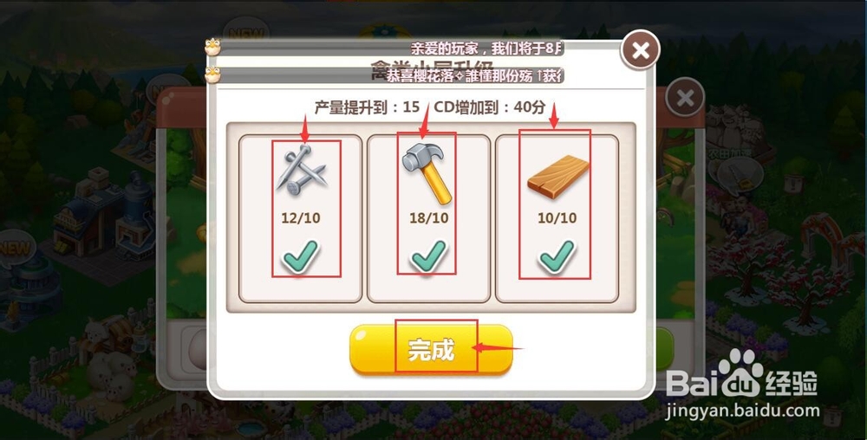Tap the chick icon on the top announcement banner
Screen dimensions: 867x440
tap(212, 48)
